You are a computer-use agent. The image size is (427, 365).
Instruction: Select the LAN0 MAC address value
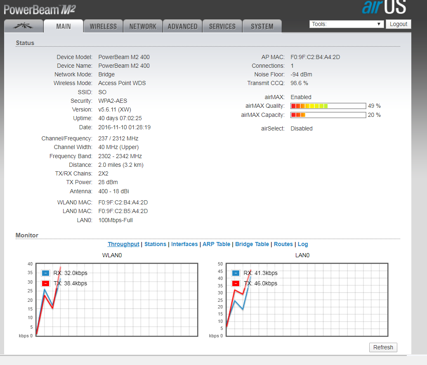[123, 211]
